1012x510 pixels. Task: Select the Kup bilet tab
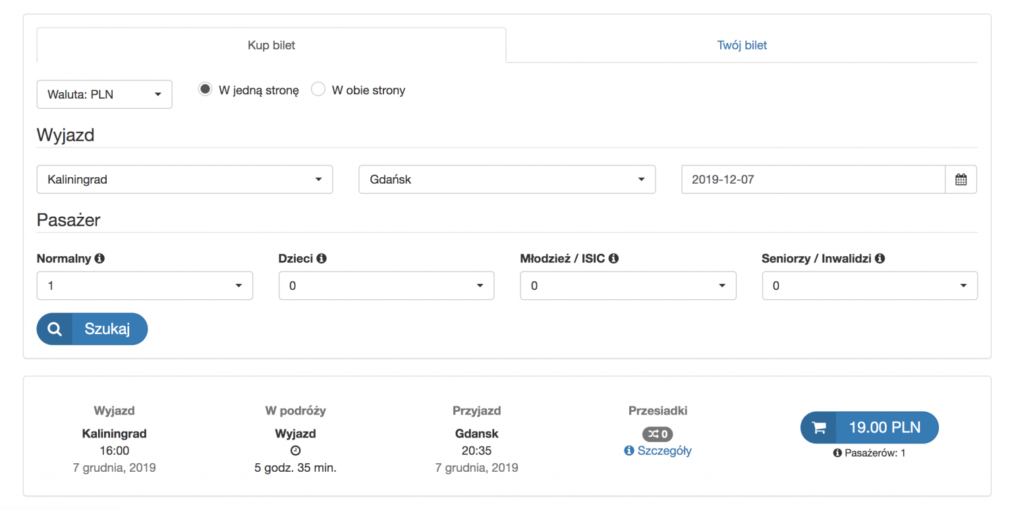(271, 45)
